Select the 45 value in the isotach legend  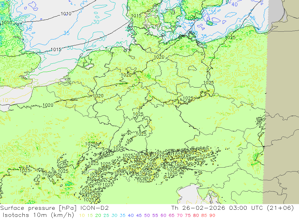[x=139, y=215]
